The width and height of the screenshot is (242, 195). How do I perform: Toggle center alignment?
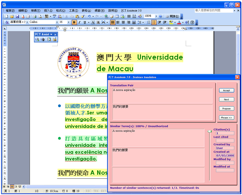tap(123, 22)
